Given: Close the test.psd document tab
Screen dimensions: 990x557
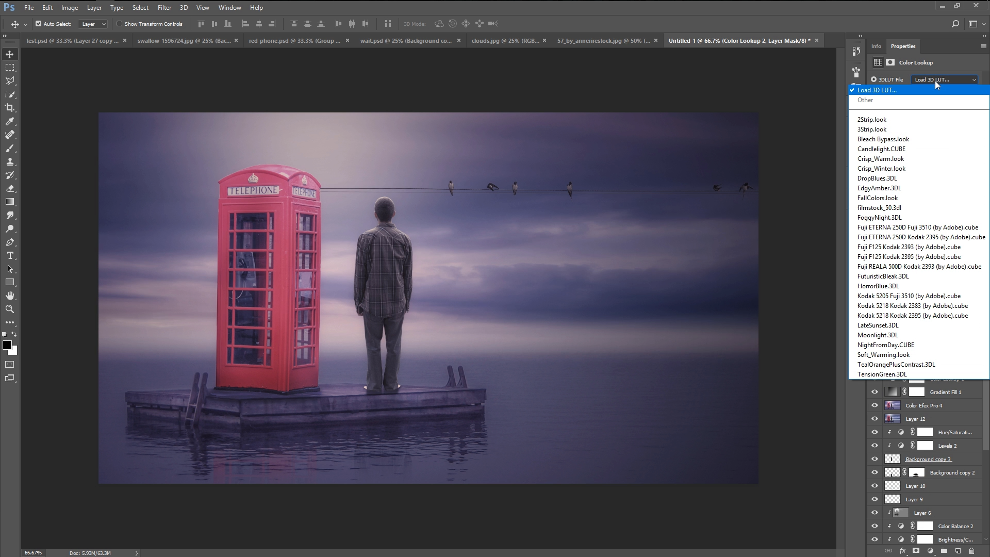Looking at the screenshot, I should [x=125, y=40].
